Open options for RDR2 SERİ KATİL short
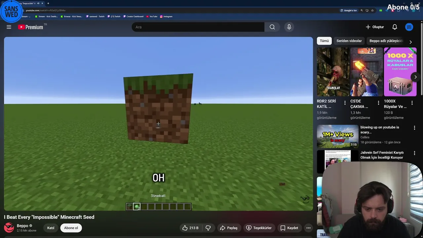The width and height of the screenshot is (423, 238). coord(345,103)
